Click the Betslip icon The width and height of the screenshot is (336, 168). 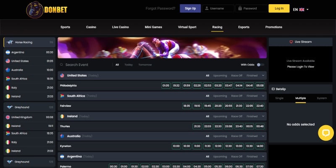pos(273,89)
